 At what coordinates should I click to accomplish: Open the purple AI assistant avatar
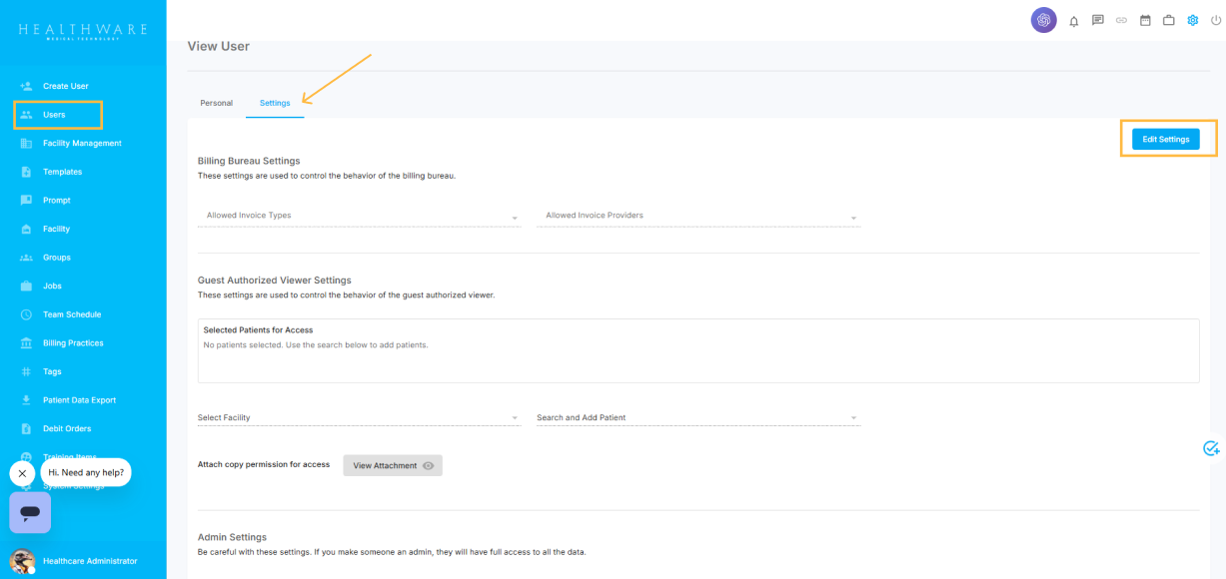point(1043,20)
